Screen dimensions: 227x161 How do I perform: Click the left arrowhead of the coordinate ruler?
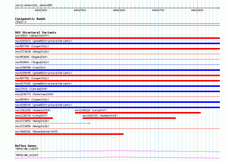tap(16, 8)
